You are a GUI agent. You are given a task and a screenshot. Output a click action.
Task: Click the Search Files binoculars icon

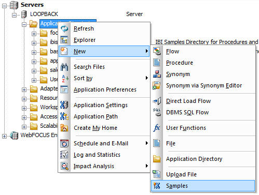tap(64, 67)
